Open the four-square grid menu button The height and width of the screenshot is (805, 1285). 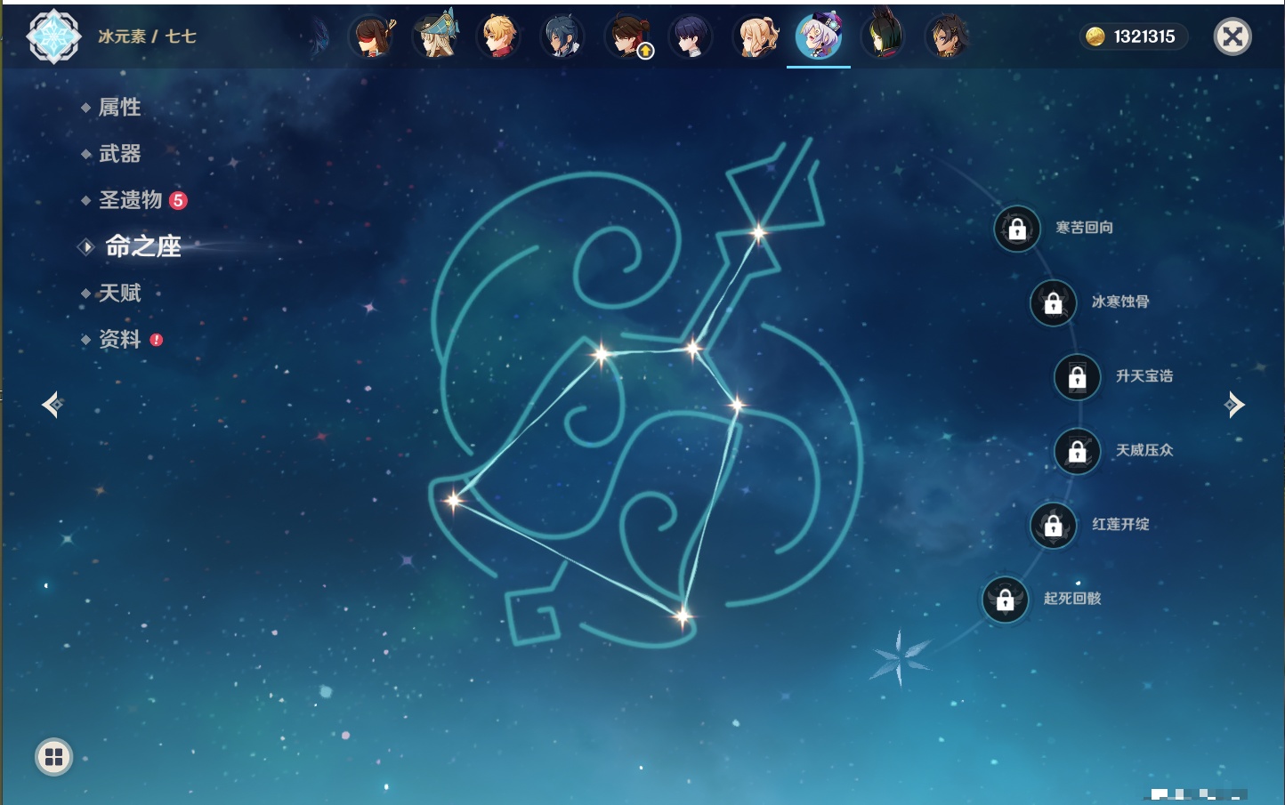(53, 757)
